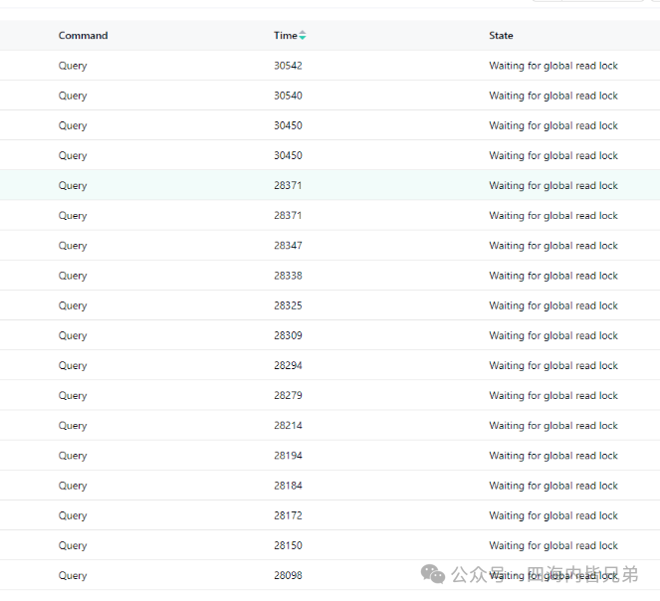Click Query in the row with time 30542
Viewport: 660px width, 601px height.
[x=73, y=66]
